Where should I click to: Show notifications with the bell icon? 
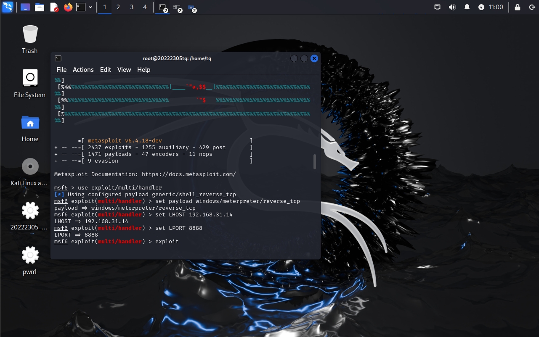(x=467, y=7)
